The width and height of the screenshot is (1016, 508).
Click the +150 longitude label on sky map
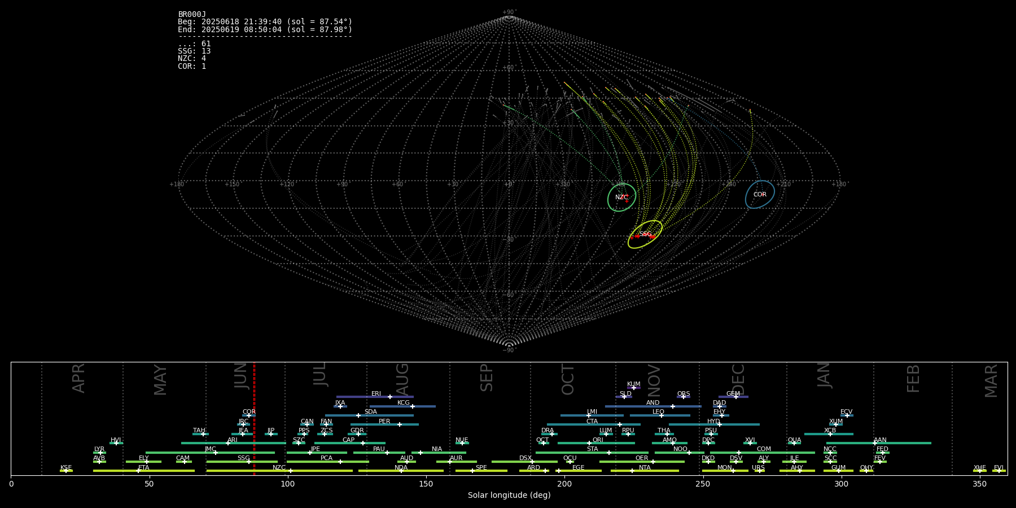pyautogui.click(x=232, y=185)
